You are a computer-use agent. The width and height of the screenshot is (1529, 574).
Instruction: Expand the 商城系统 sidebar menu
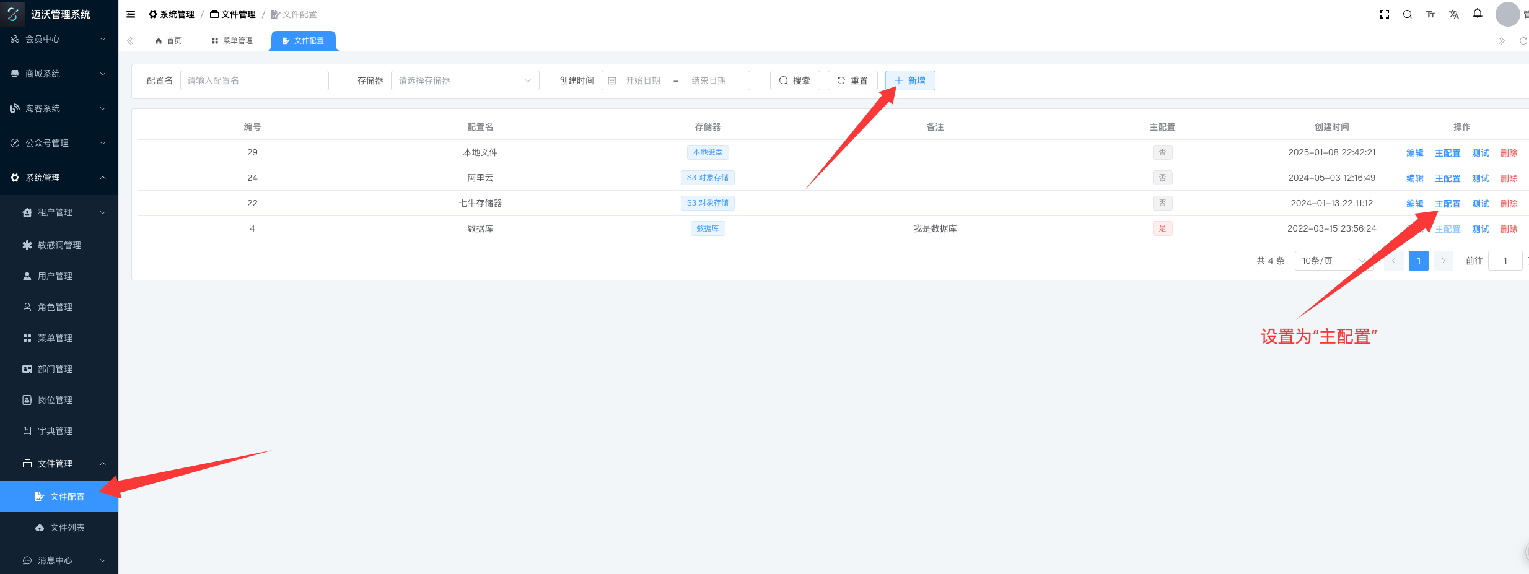click(59, 74)
